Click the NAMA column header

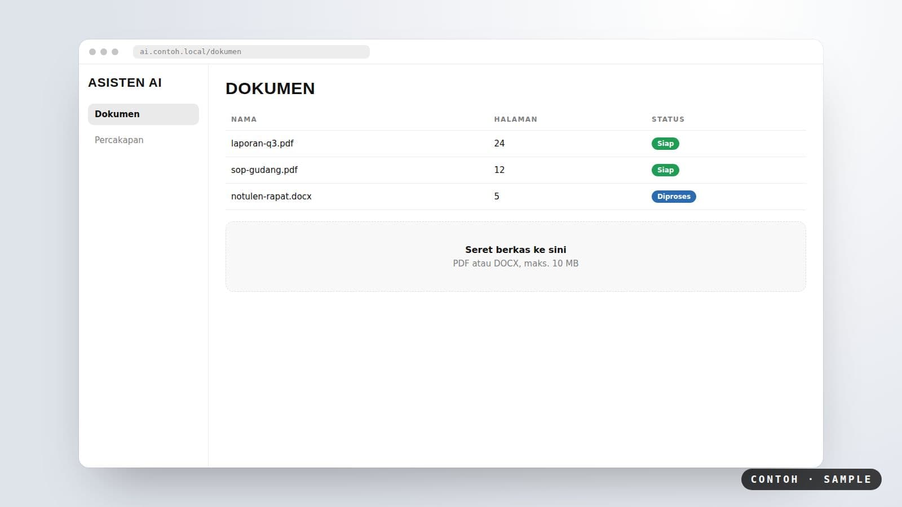[244, 119]
